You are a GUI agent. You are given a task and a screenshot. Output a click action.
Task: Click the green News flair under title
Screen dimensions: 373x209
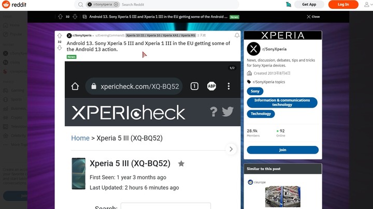pos(71,57)
